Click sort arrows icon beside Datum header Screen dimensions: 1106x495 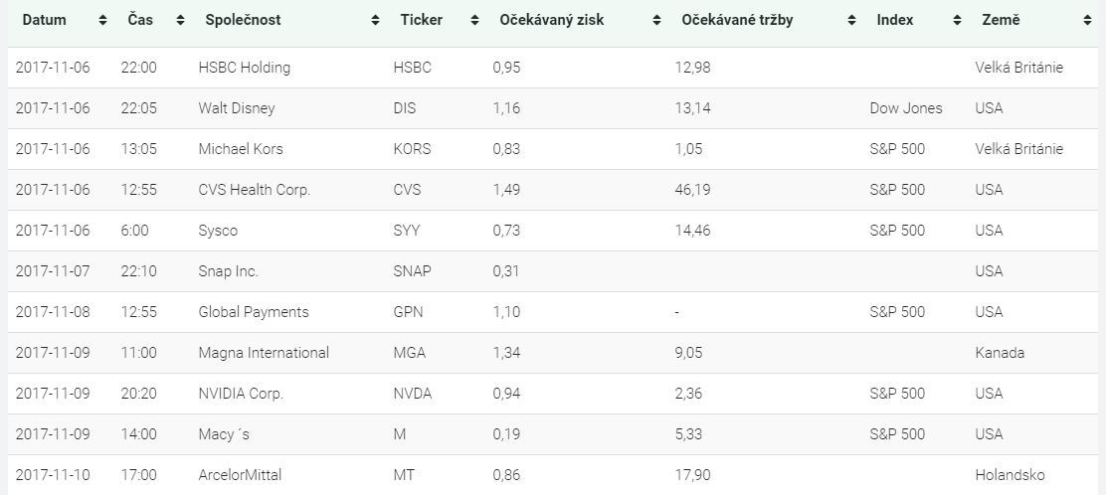point(103,20)
